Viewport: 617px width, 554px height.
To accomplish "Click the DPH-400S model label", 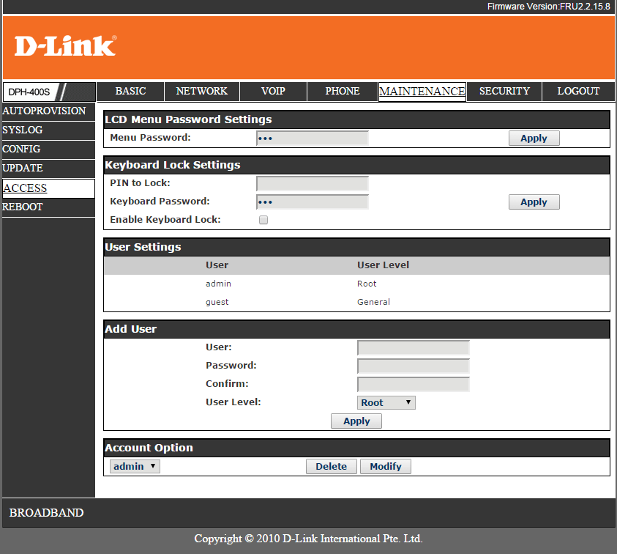I will click(29, 92).
